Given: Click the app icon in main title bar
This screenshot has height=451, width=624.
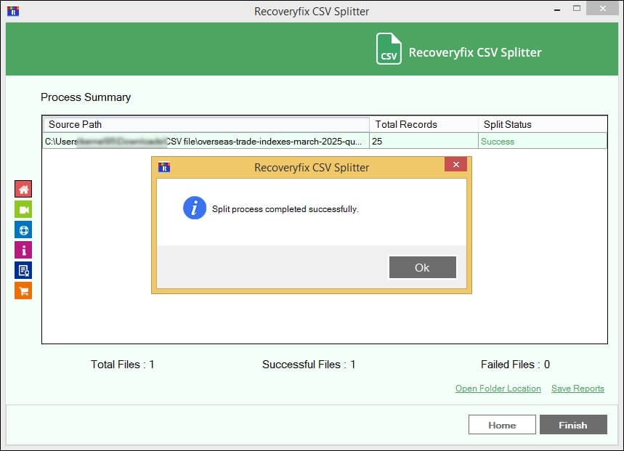Looking at the screenshot, I should pos(13,11).
